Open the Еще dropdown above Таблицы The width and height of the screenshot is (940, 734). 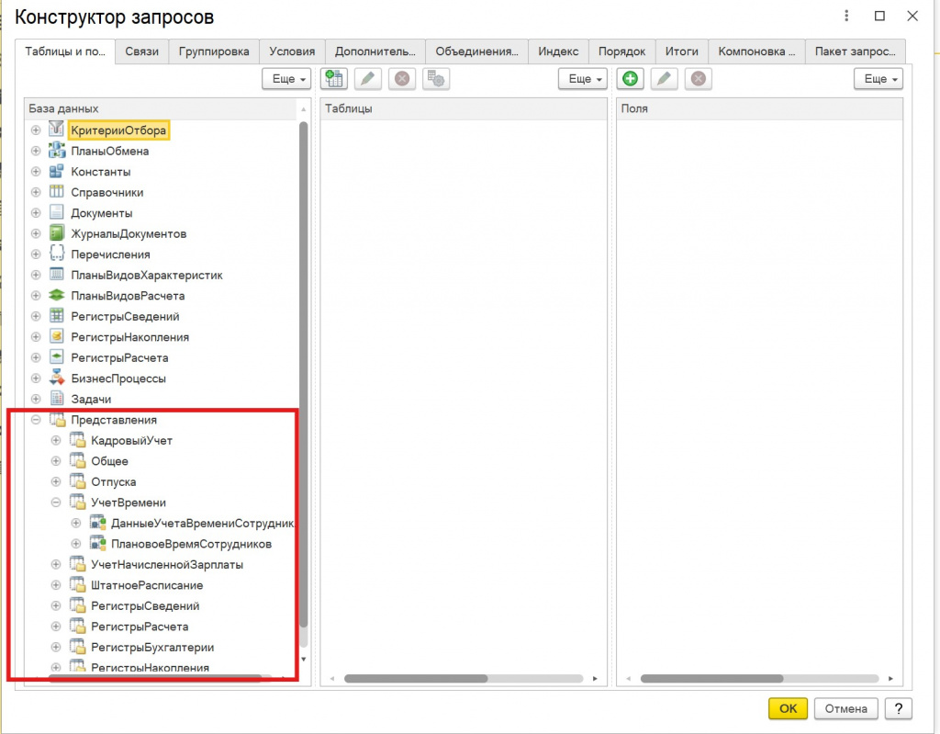(x=583, y=79)
